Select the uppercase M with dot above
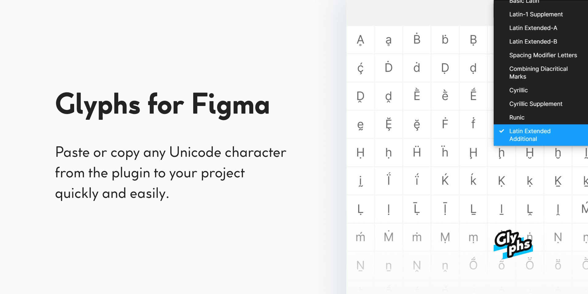Image resolution: width=588 pixels, height=294 pixels. pos(389,237)
